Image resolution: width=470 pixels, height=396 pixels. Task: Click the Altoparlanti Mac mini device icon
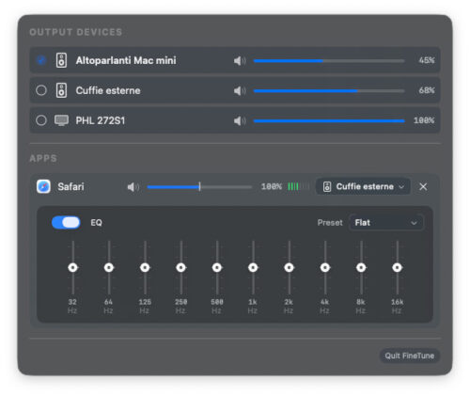click(x=61, y=60)
